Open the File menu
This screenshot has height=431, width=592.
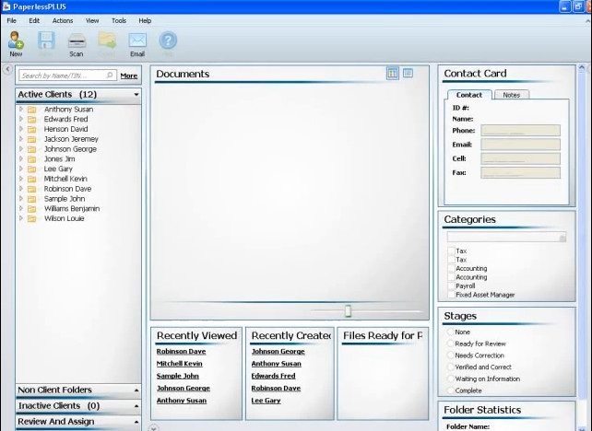pyautogui.click(x=12, y=21)
